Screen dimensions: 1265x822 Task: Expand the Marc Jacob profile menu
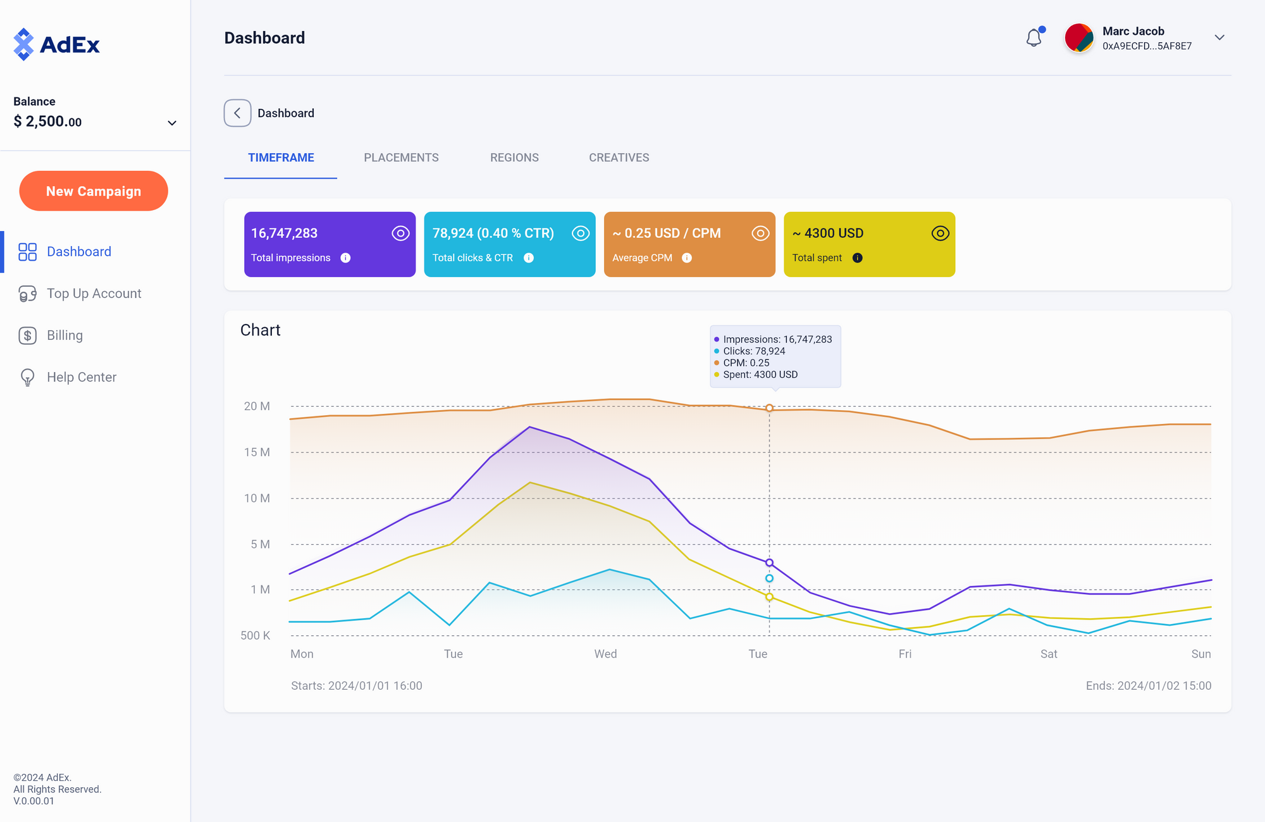click(x=1221, y=38)
